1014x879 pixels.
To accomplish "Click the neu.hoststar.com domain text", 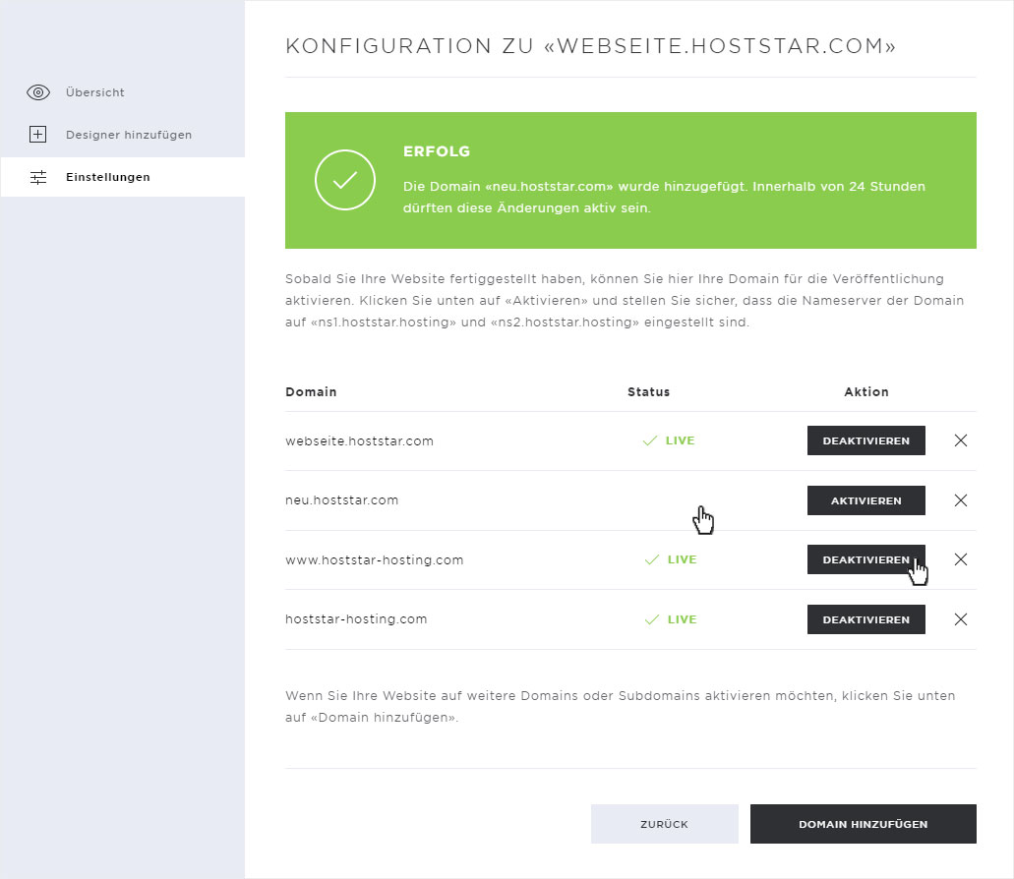I will pyautogui.click(x=342, y=500).
